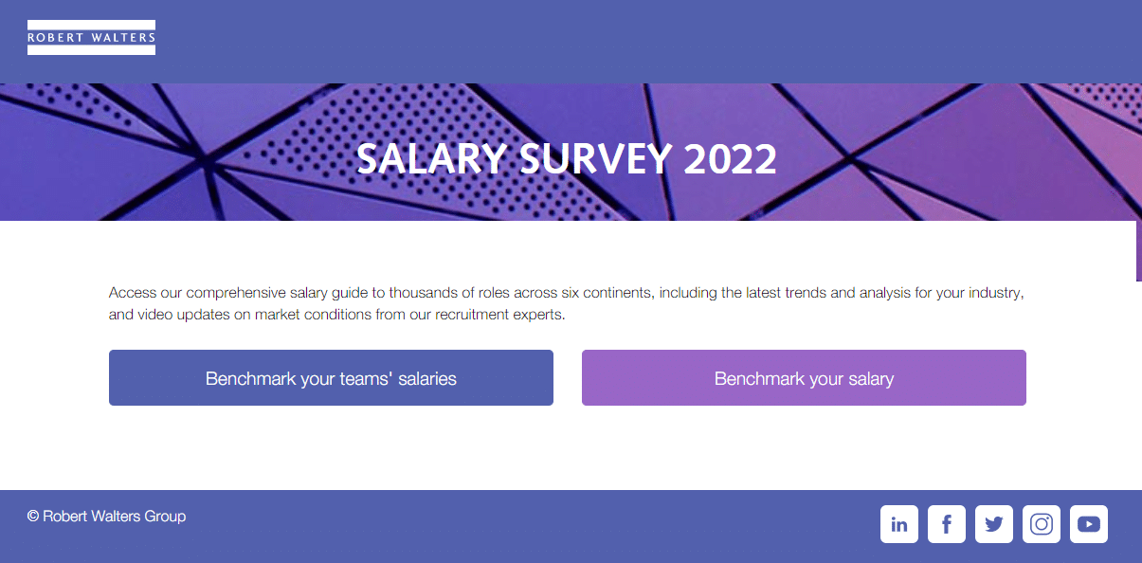Image resolution: width=1142 pixels, height=563 pixels.
Task: Click Benchmark your teams' salaries button
Action: click(331, 378)
